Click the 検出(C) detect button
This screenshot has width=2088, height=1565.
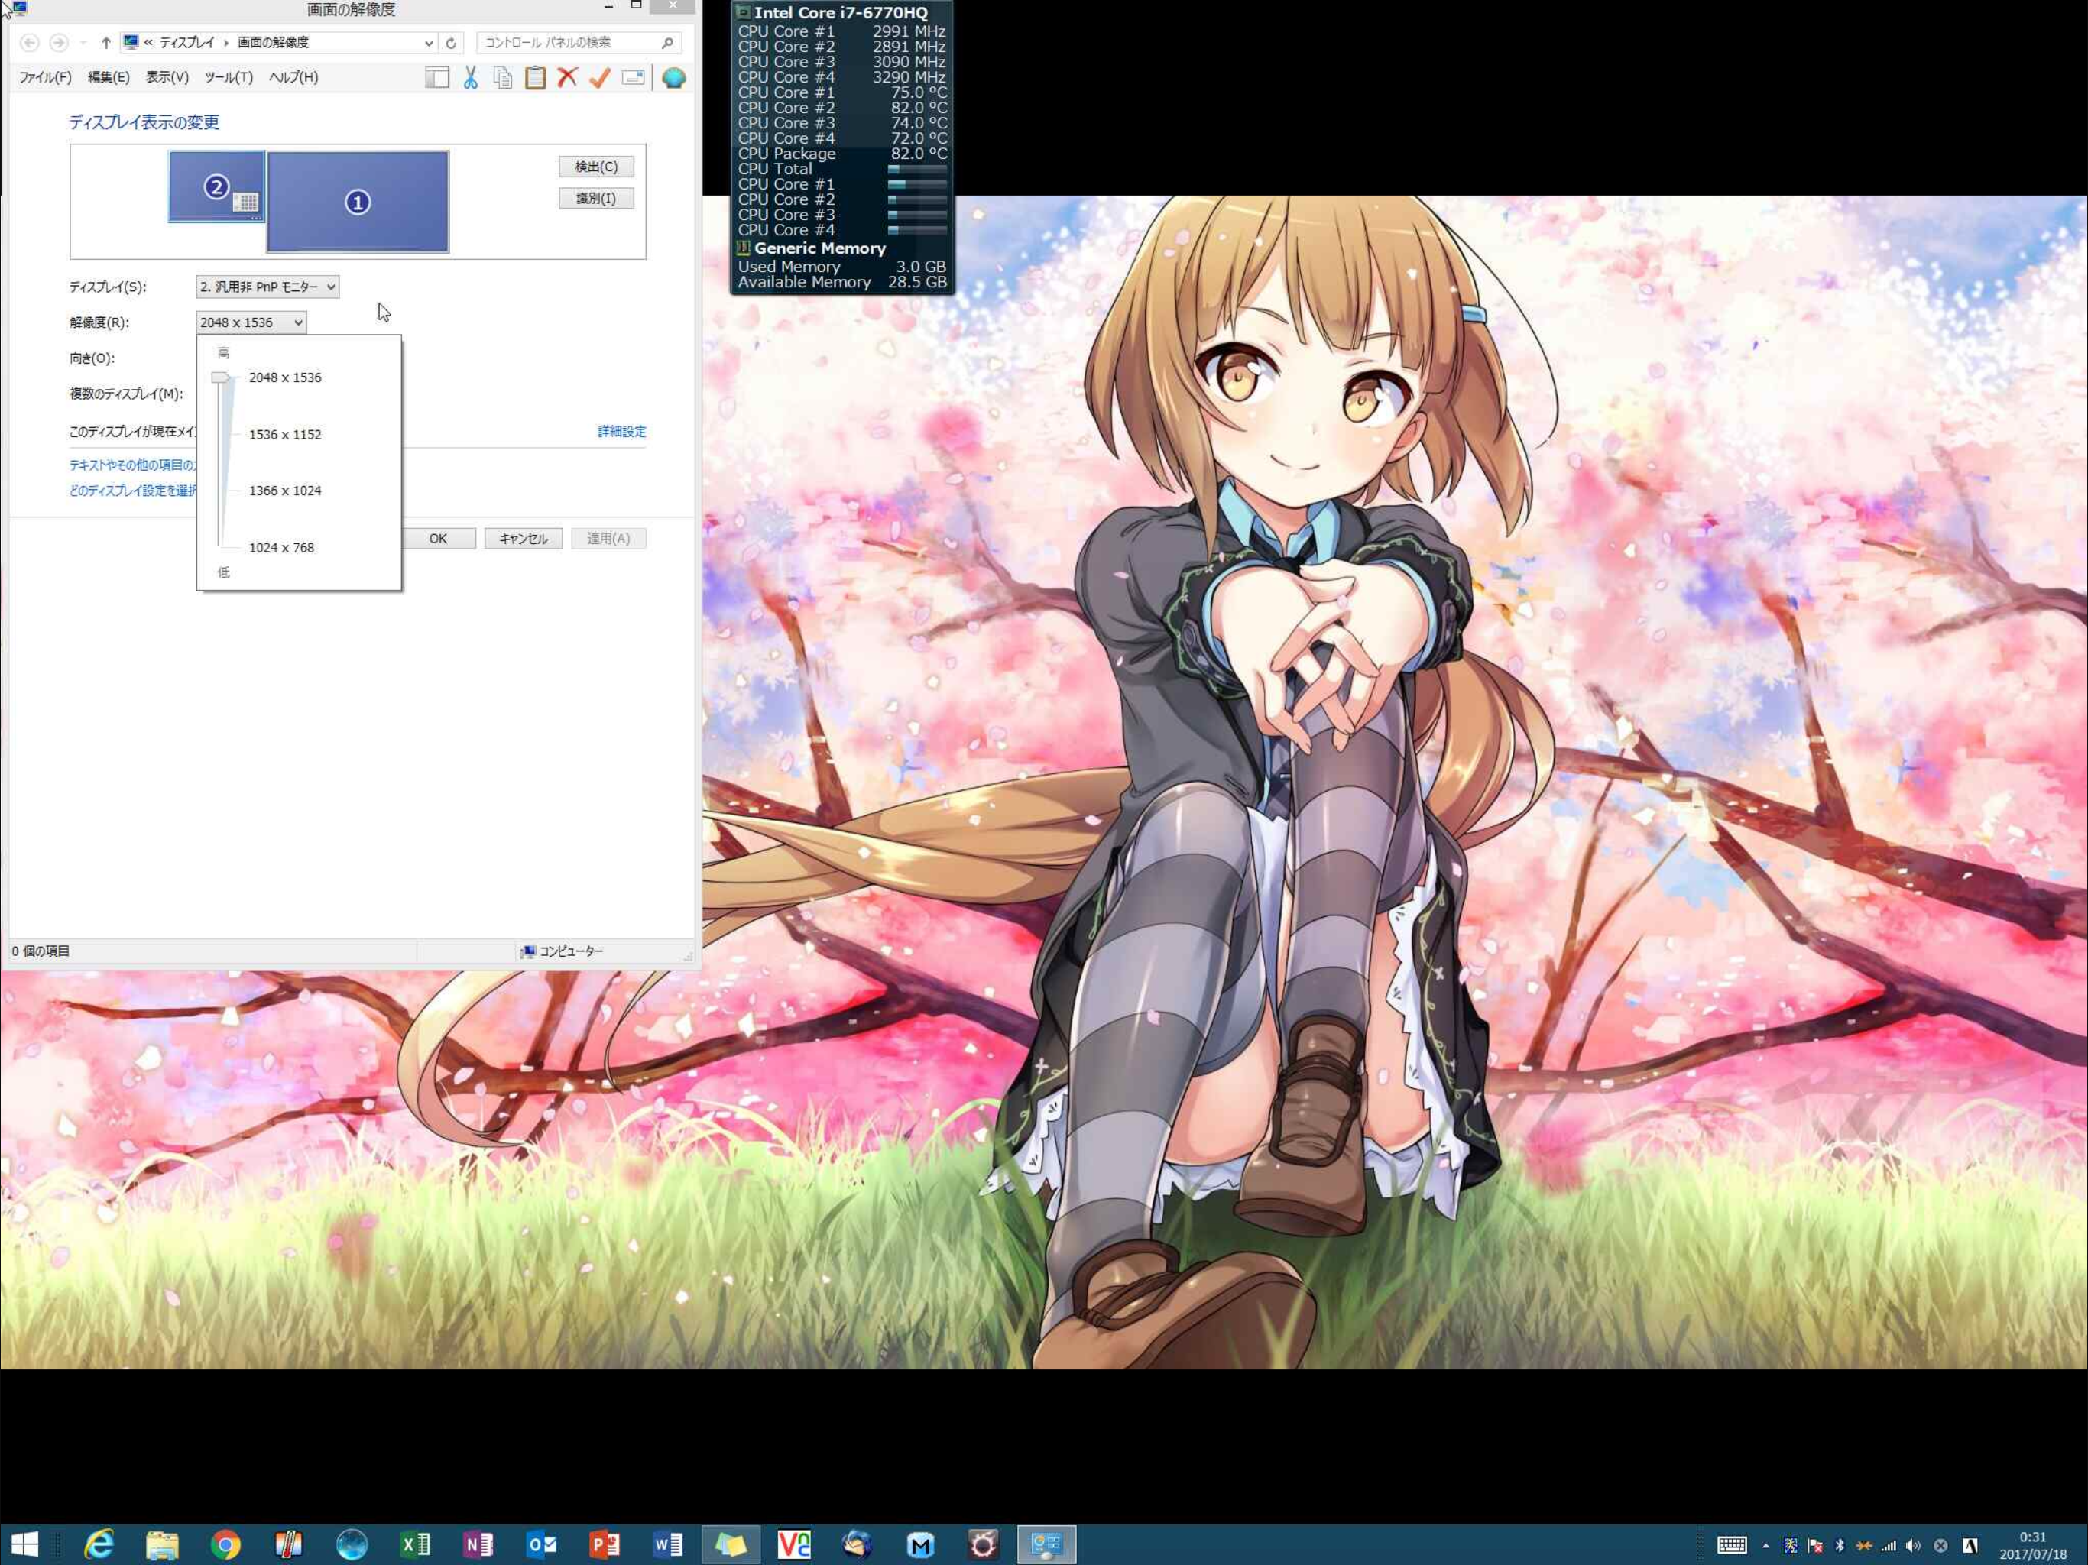point(595,167)
